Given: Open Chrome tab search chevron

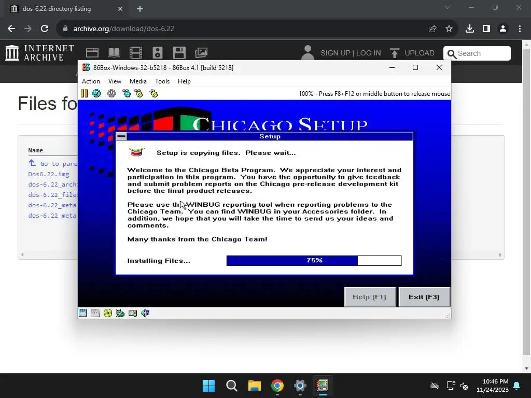Looking at the screenshot, I should pyautogui.click(x=448, y=7).
